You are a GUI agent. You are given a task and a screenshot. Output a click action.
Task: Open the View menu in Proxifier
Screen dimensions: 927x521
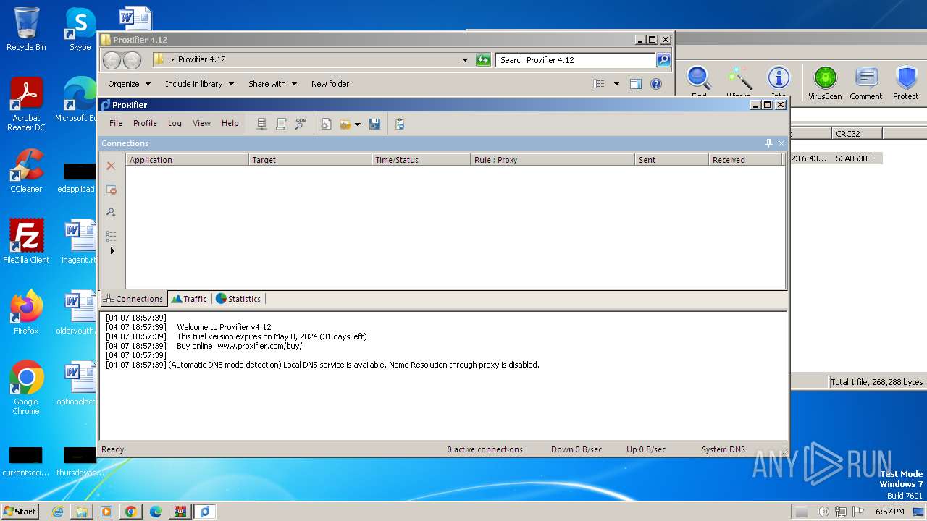point(201,123)
